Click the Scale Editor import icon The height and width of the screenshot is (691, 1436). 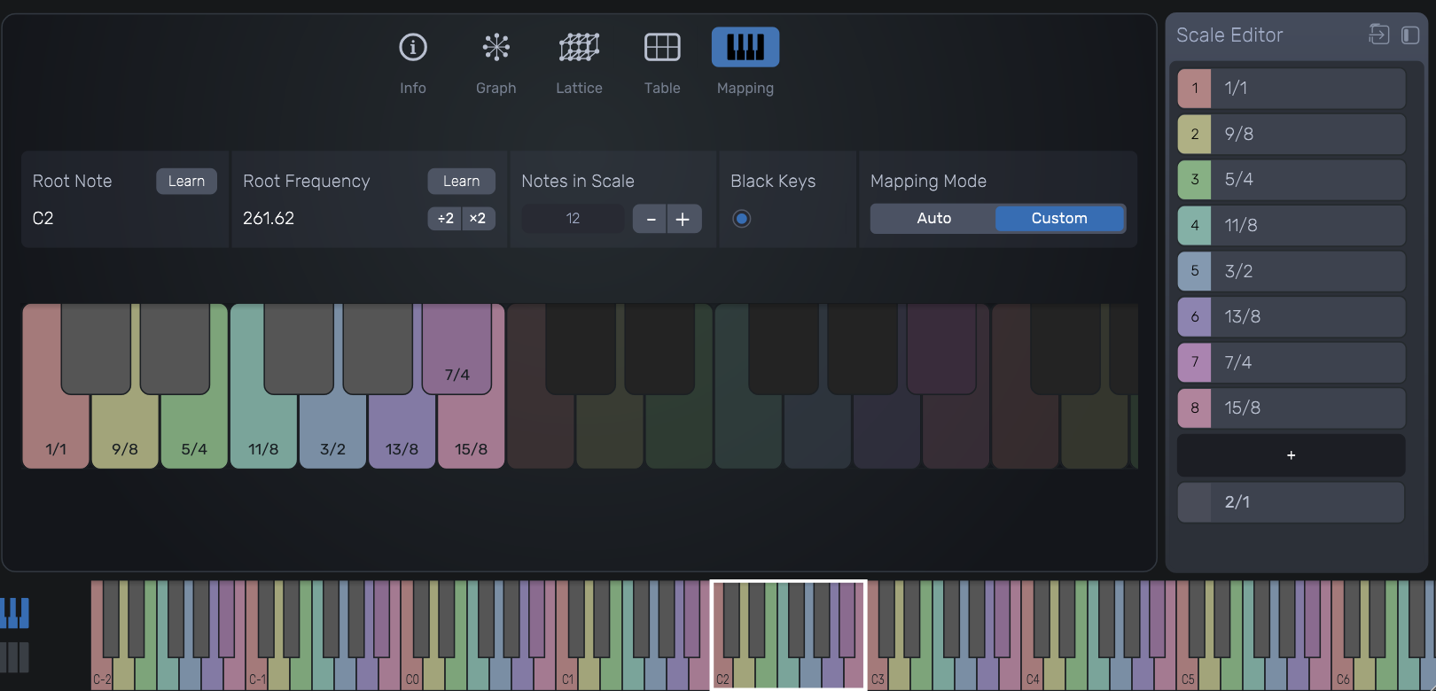[1379, 35]
